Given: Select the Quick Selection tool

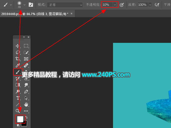Looking at the screenshot, I should 26,52.
